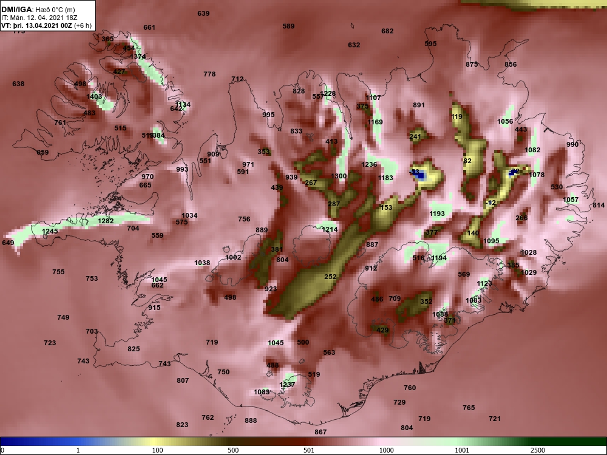Click the map value 1038
Screen dimensions: 607x455
coord(202,263)
